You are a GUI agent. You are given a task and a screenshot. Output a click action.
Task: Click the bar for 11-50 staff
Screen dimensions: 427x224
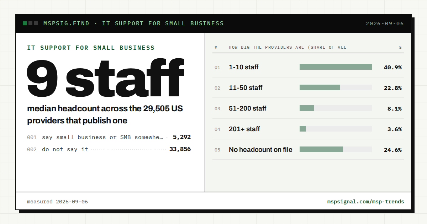pos(336,87)
